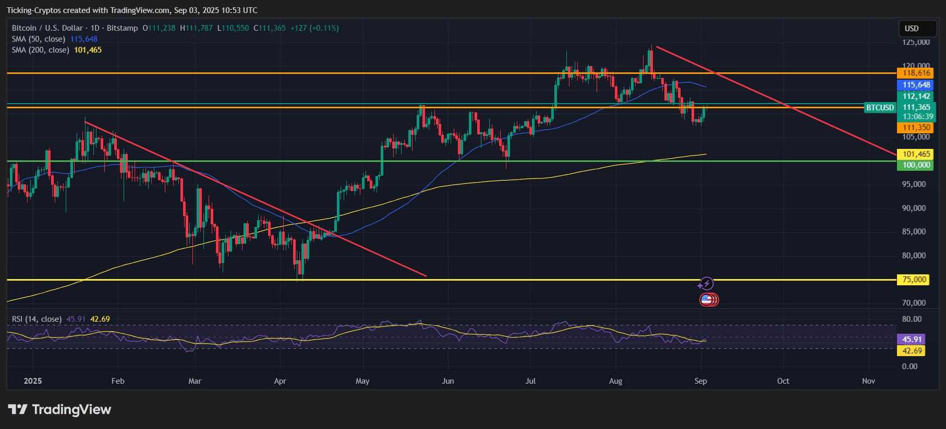946x429 pixels.
Task: Click the BTCUSD symbol price tag
Action: (x=880, y=108)
